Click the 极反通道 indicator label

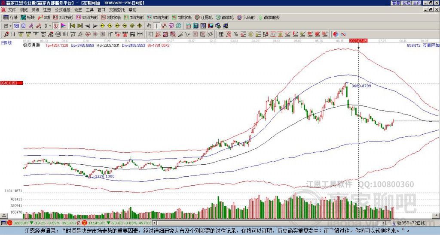pyautogui.click(x=31, y=45)
